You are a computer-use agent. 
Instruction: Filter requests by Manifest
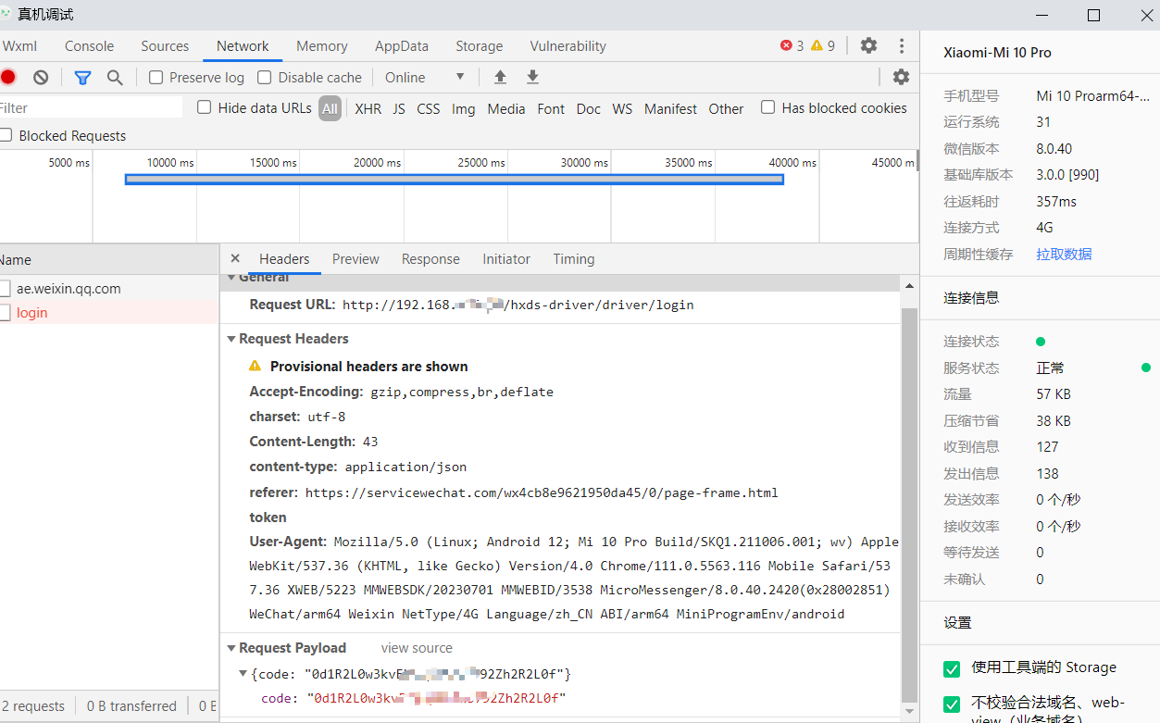click(671, 108)
